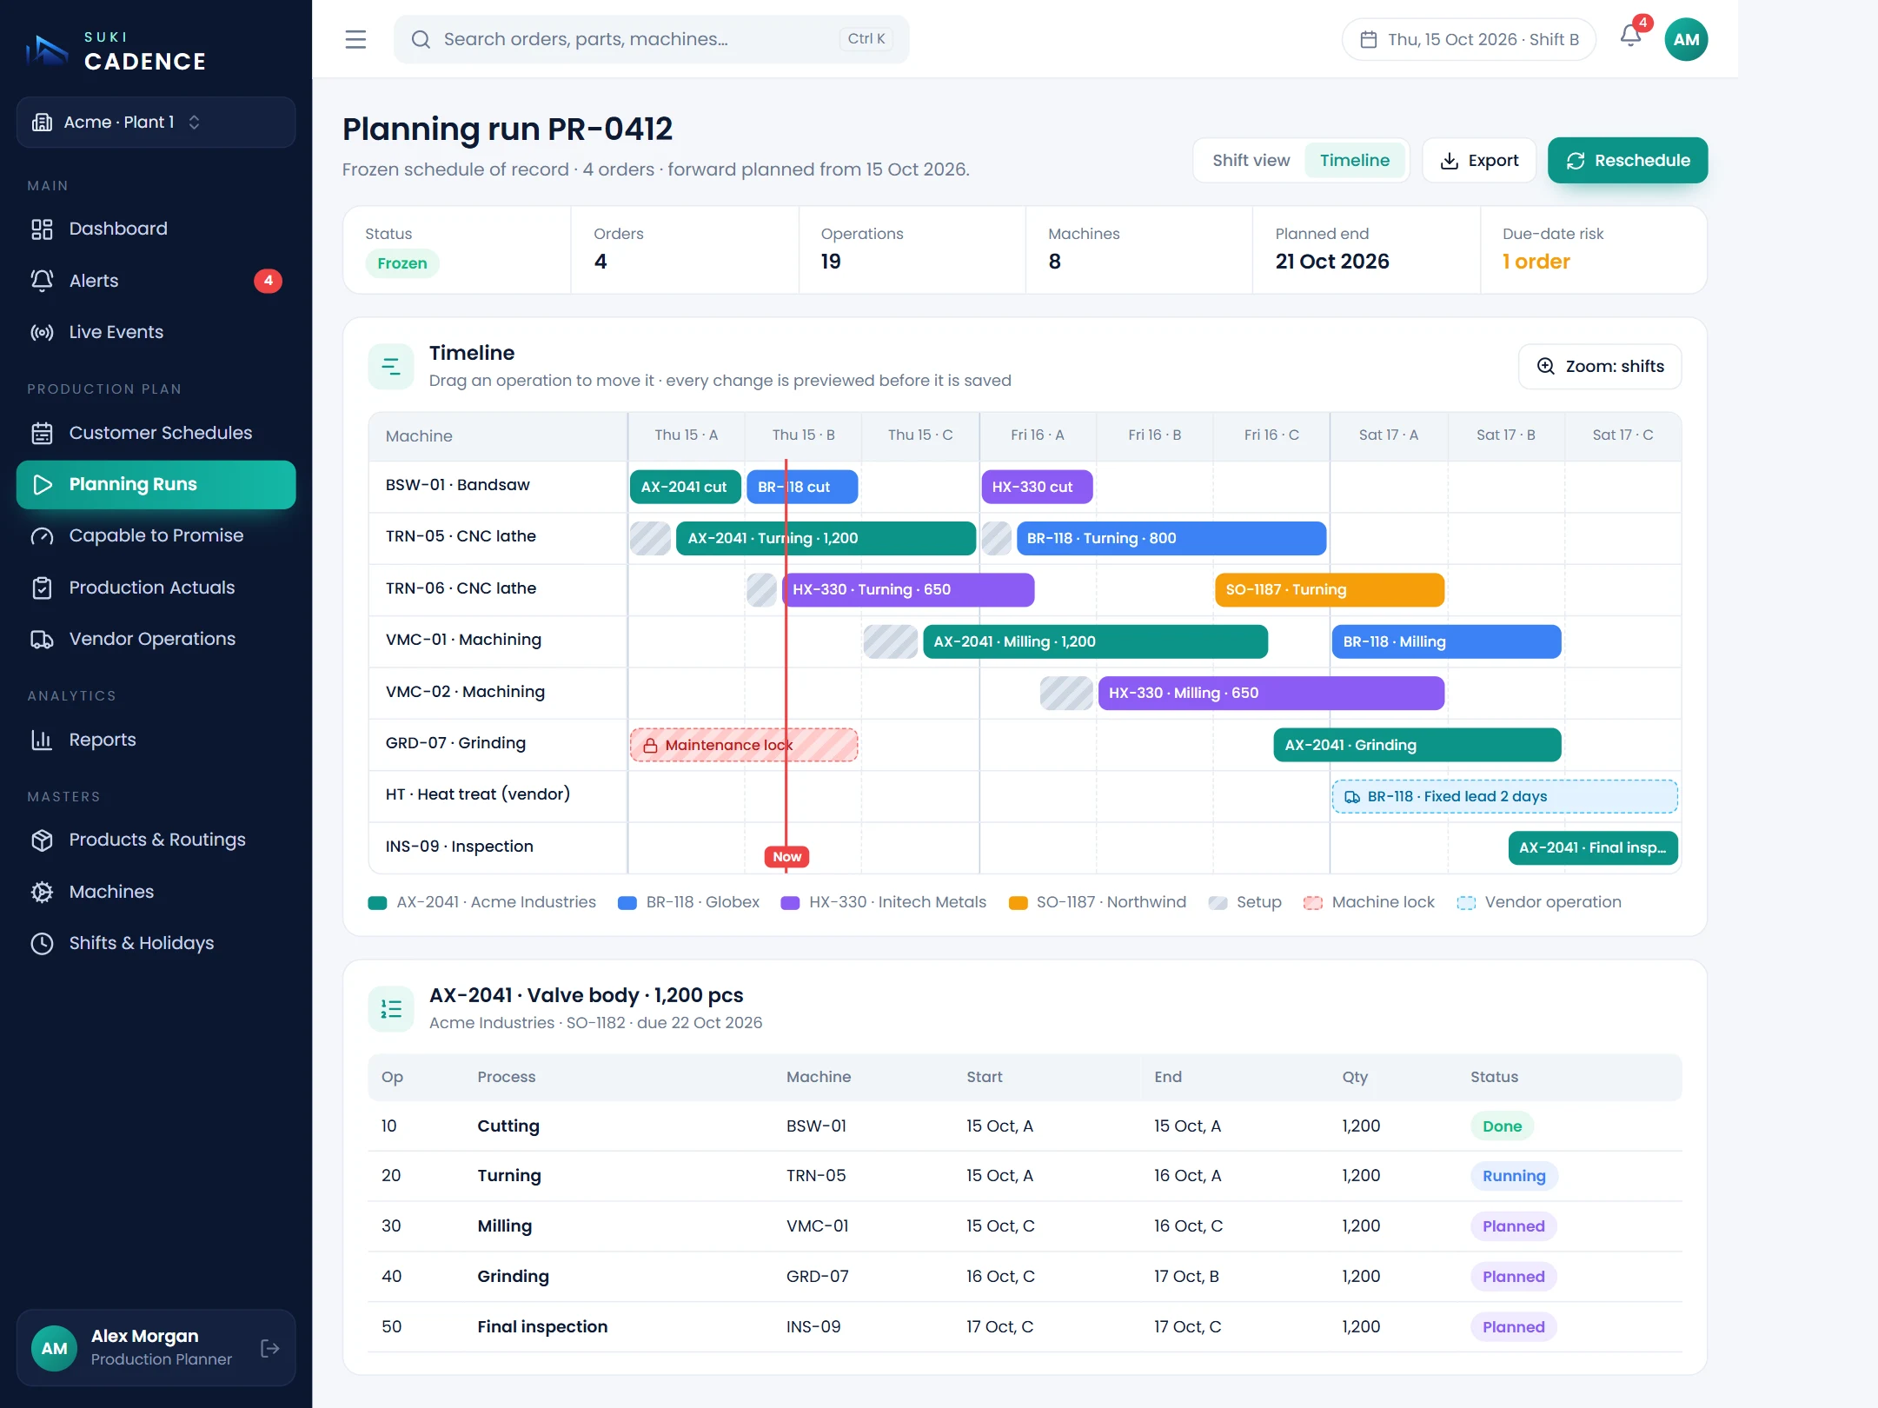This screenshot has width=1878, height=1408.
Task: Click the Running status in Turning row
Action: 1513,1176
